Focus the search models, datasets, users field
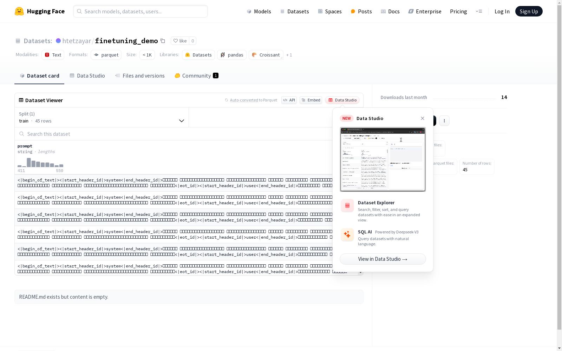 (140, 11)
